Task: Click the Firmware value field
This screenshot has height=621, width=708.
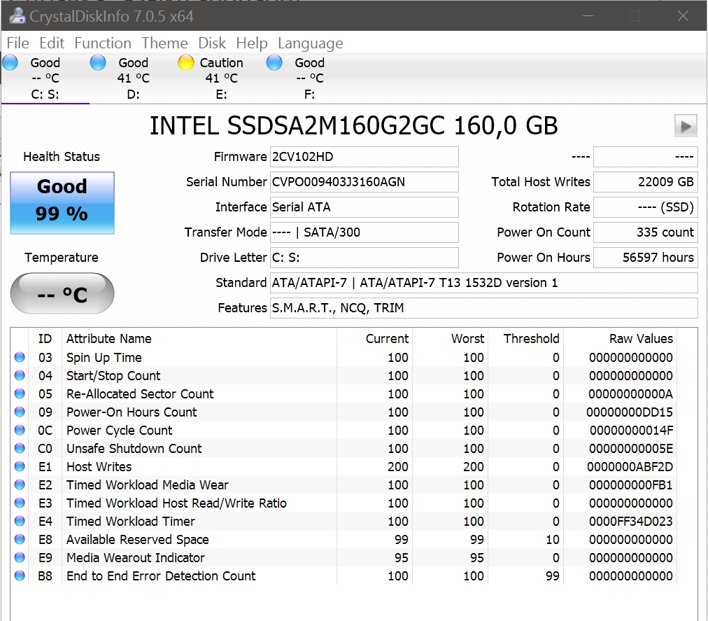Action: pos(364,157)
